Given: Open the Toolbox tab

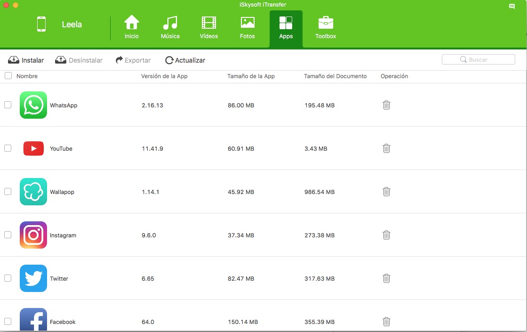Looking at the screenshot, I should pyautogui.click(x=325, y=28).
